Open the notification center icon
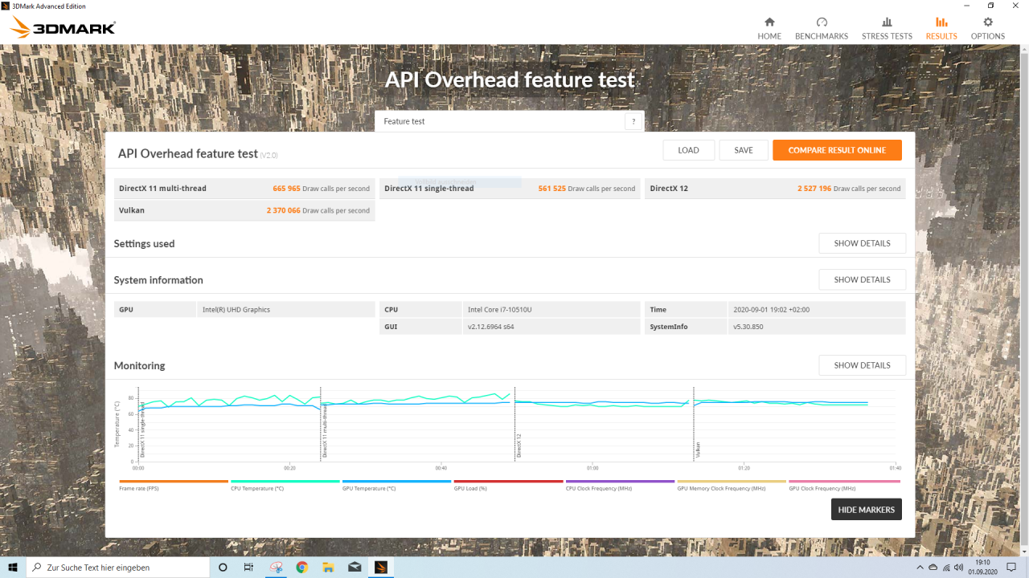Screen dimensions: 1029x578 pyautogui.click(x=1011, y=567)
